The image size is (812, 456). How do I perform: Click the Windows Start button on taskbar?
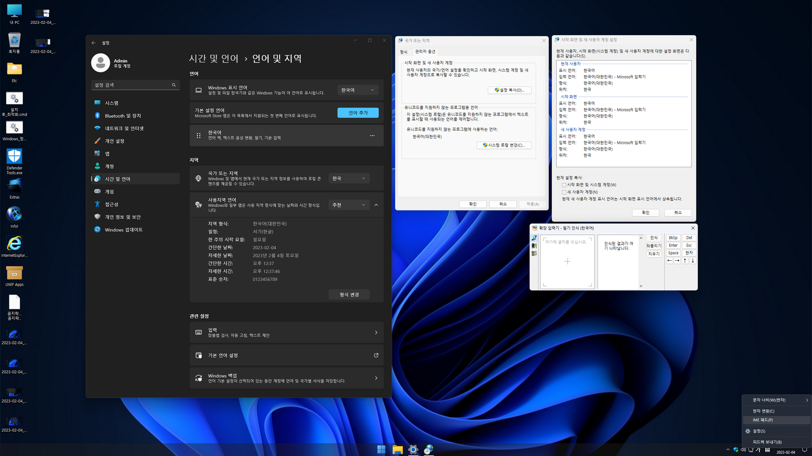[x=382, y=449]
